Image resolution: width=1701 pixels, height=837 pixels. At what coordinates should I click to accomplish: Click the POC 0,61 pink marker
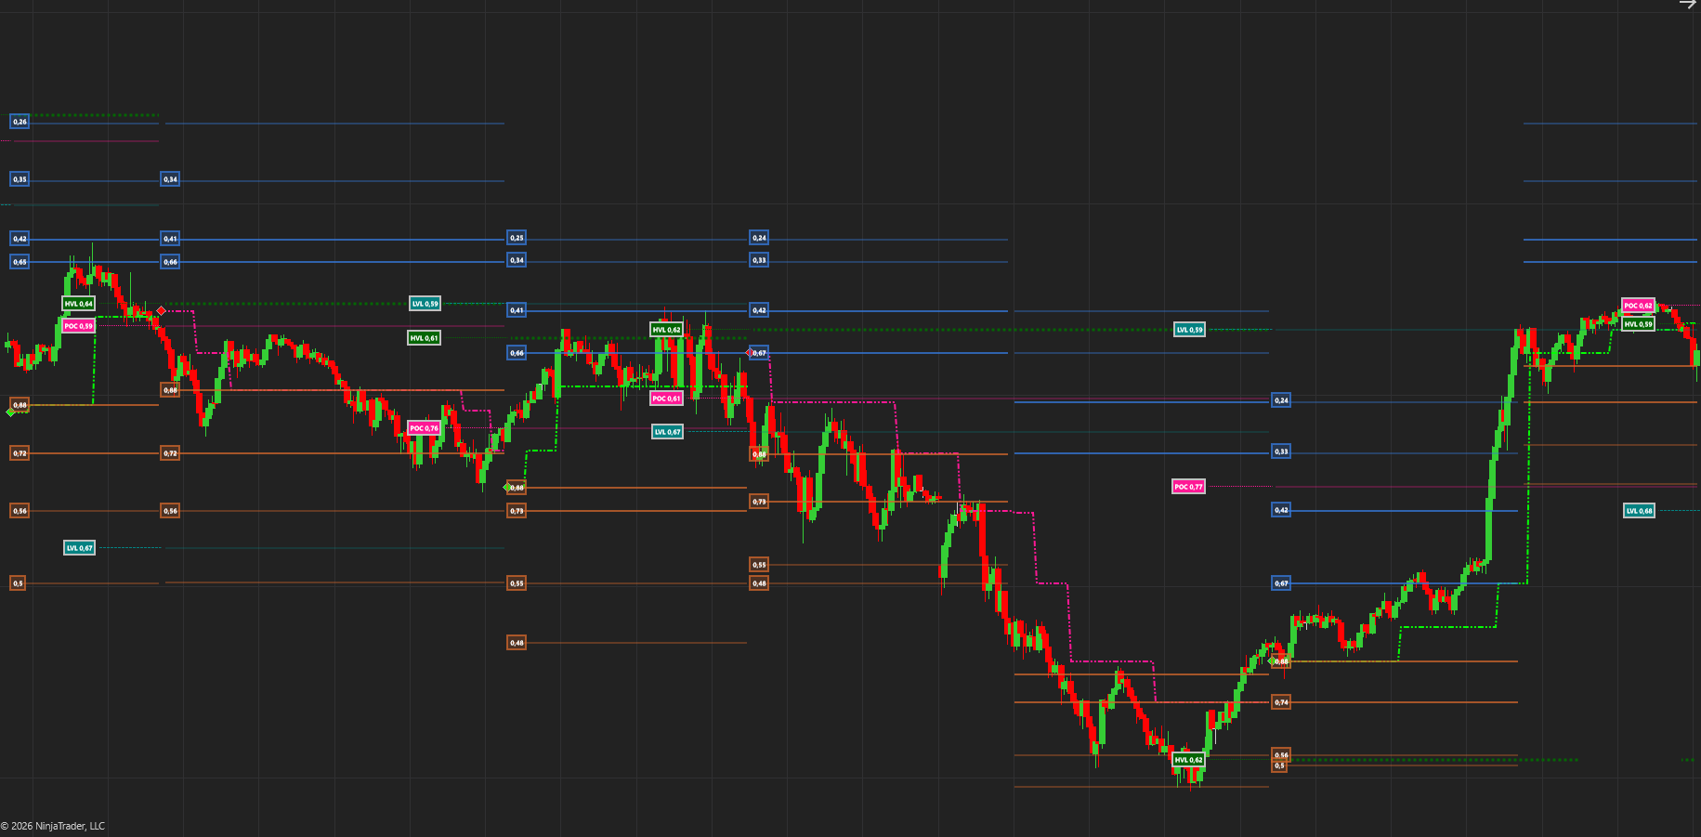click(666, 399)
